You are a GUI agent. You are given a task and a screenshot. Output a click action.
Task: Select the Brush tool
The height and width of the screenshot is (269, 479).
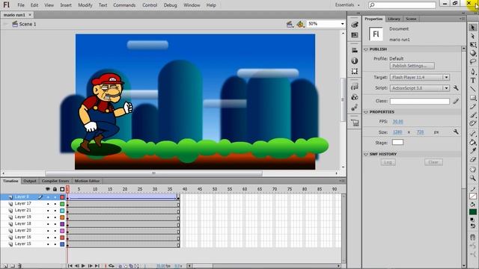tap(472, 114)
